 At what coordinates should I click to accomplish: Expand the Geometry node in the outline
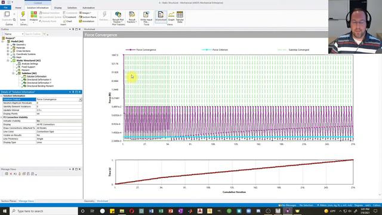click(x=8, y=45)
